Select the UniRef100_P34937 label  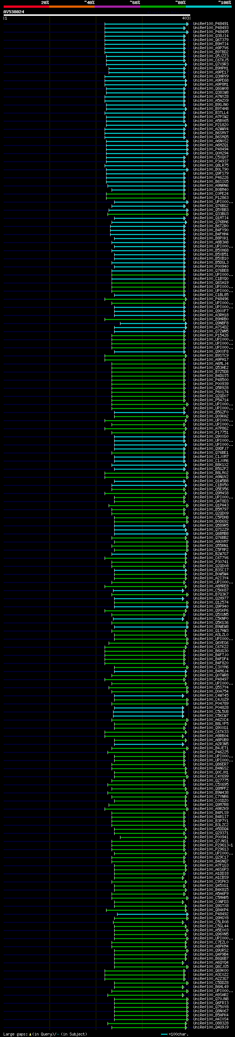coord(210,161)
